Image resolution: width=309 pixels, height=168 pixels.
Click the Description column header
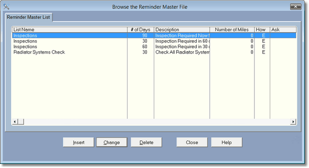(182, 30)
